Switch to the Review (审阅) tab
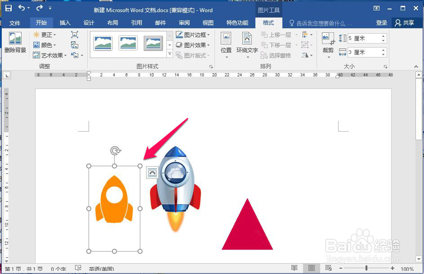 [x=184, y=23]
